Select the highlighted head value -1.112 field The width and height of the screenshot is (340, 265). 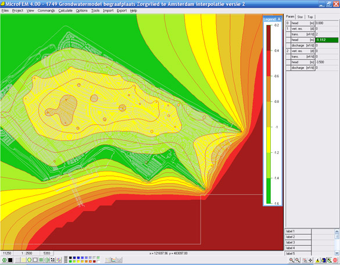327,40
